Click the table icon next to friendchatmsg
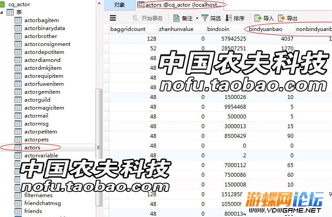 [x=18, y=203]
